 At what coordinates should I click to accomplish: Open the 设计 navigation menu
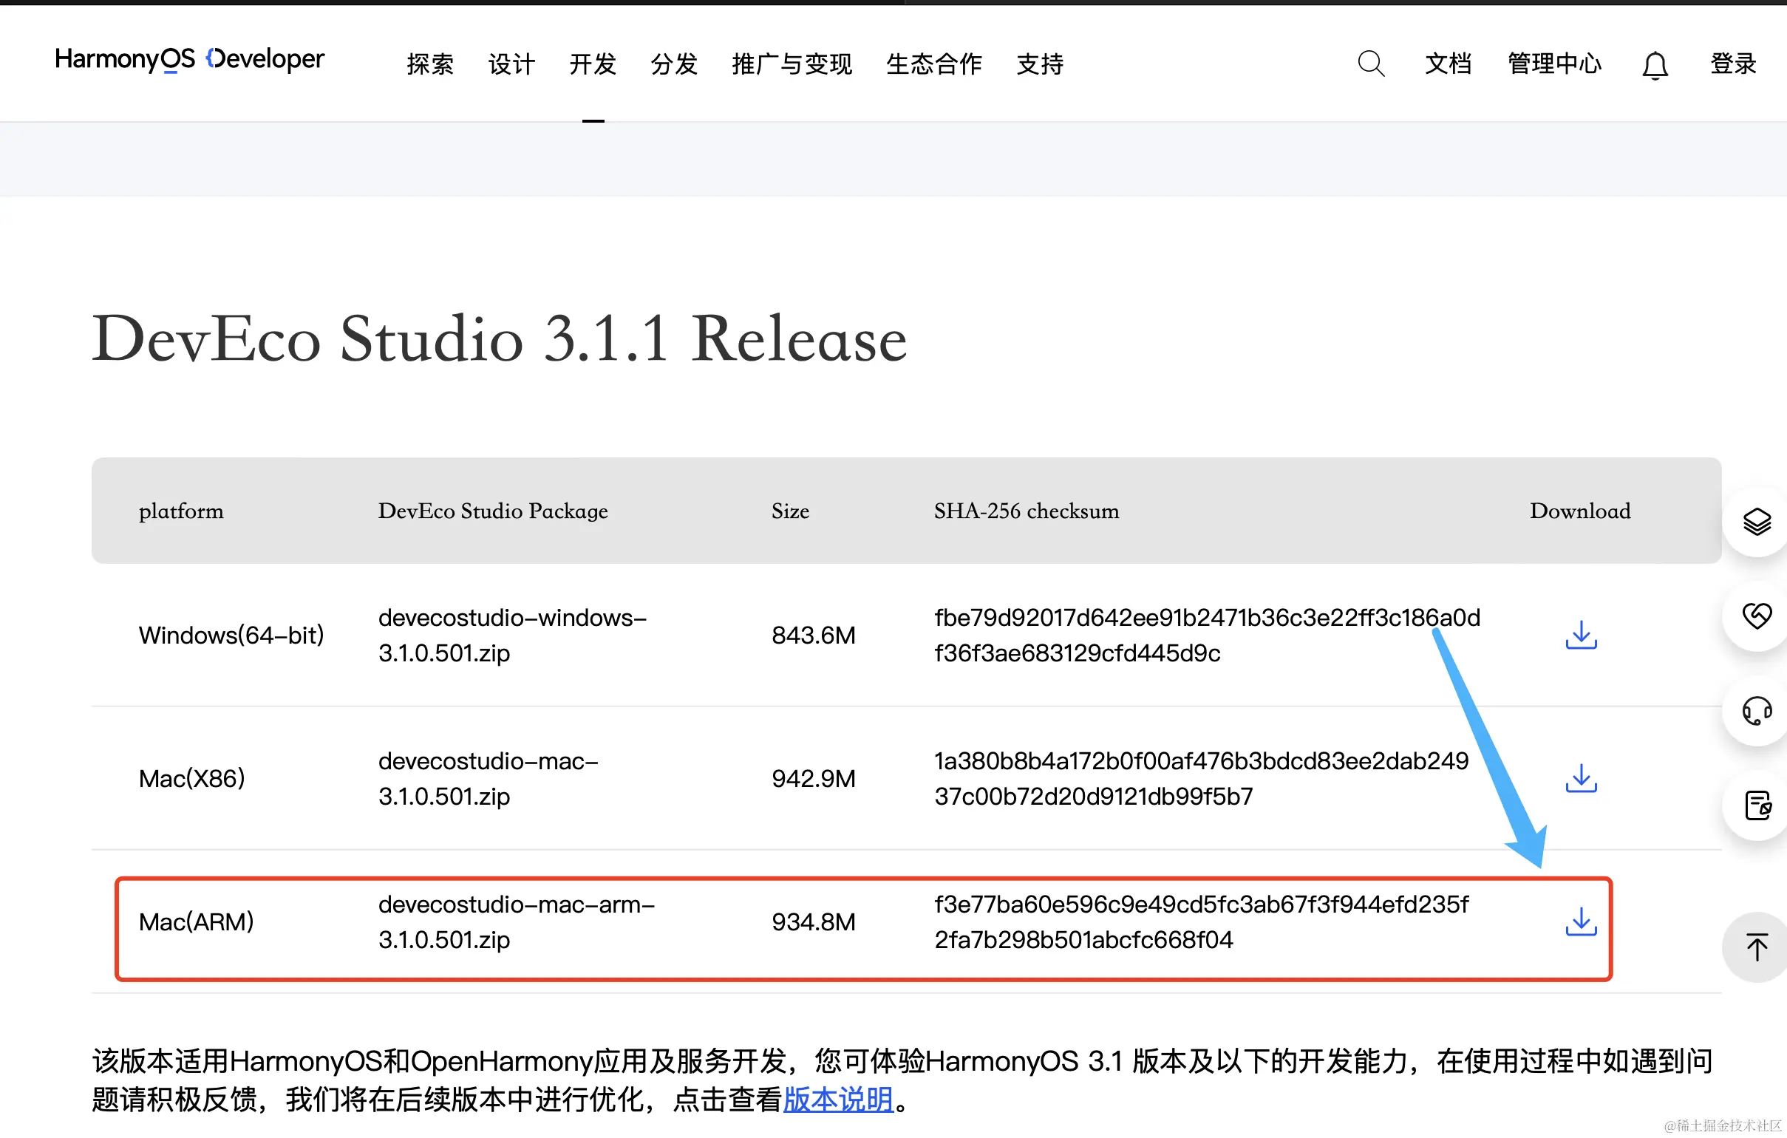pos(511,64)
